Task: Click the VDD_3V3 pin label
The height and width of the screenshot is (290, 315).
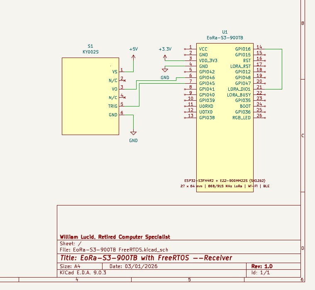Action: coord(208,60)
